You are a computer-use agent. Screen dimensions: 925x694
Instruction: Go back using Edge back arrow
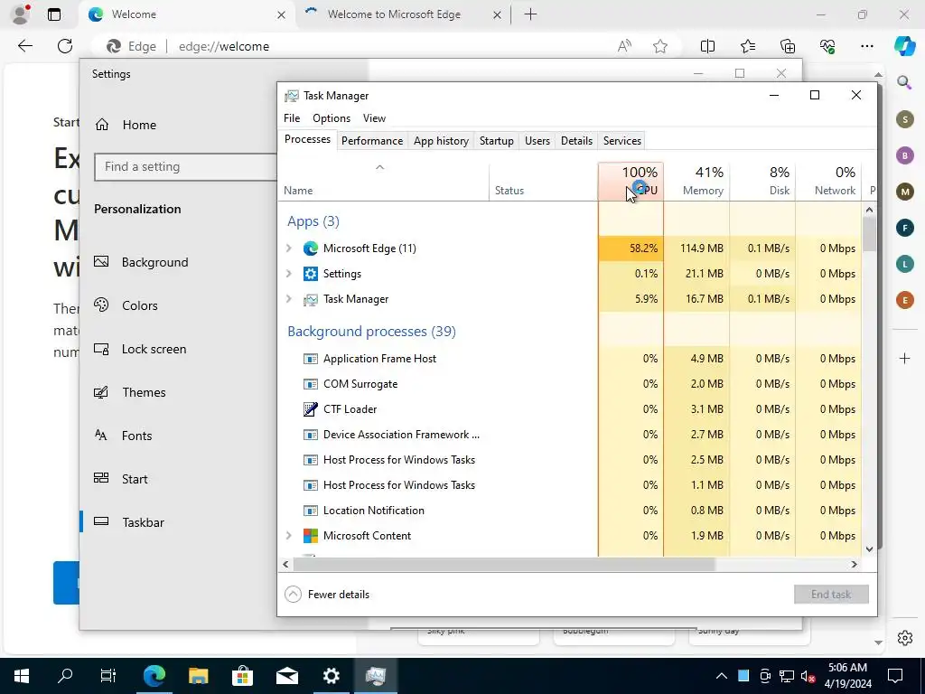coord(24,46)
